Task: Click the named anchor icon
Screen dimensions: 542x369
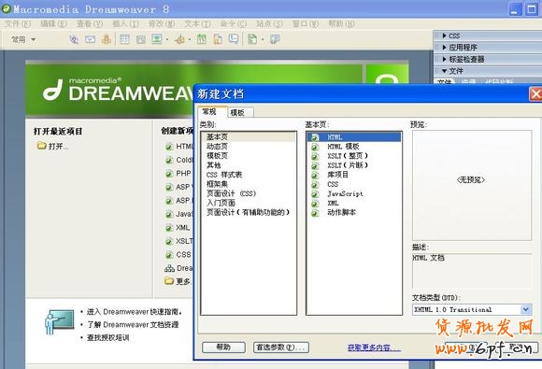Action: tap(107, 39)
